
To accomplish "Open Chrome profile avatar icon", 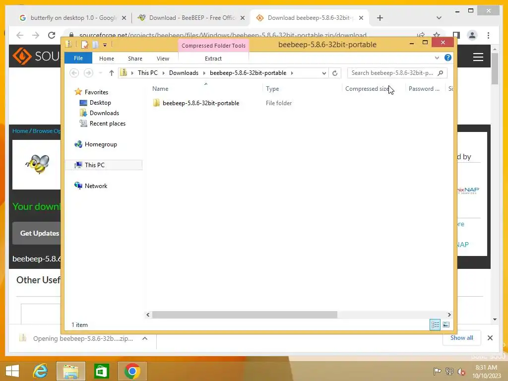I will [x=472, y=35].
